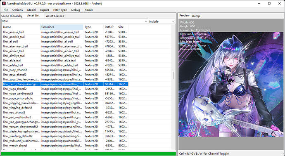Expand the search history dropdown arrow

146,21
